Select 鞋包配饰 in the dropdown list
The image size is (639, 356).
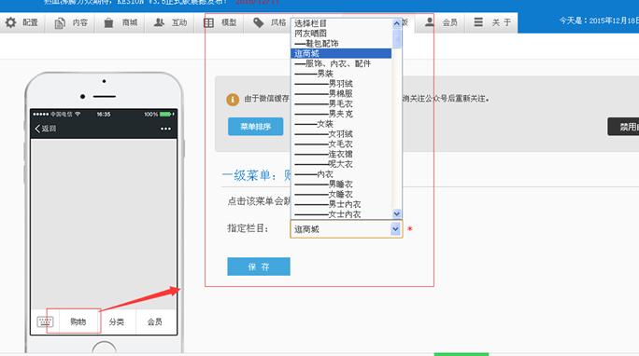(x=342, y=44)
